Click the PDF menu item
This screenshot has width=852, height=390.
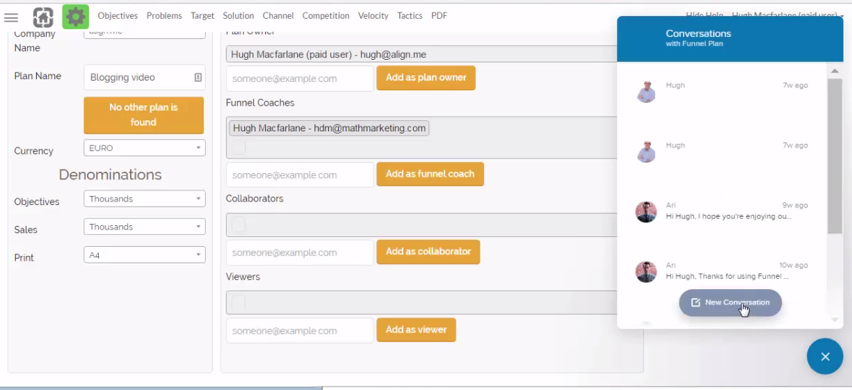pos(439,16)
